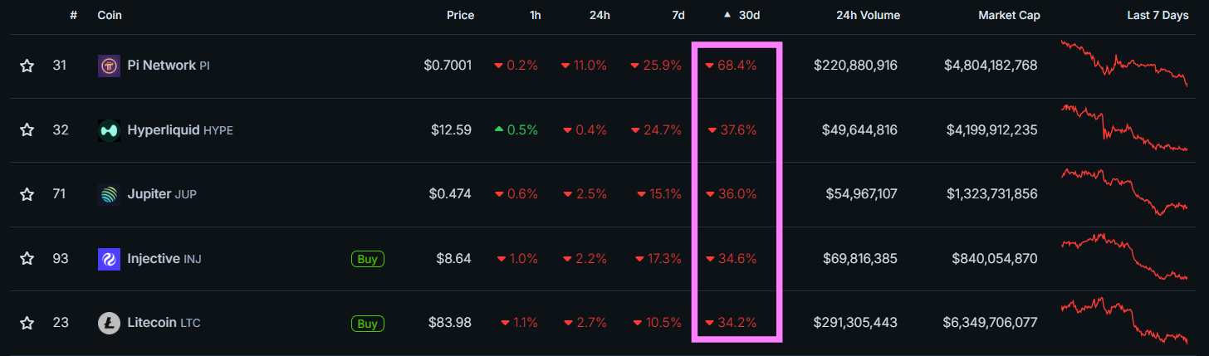Image resolution: width=1209 pixels, height=356 pixels.
Task: Click the Hyperliquid coin logo
Action: pos(109,130)
